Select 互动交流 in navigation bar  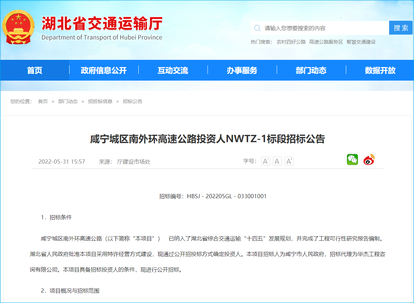click(173, 71)
